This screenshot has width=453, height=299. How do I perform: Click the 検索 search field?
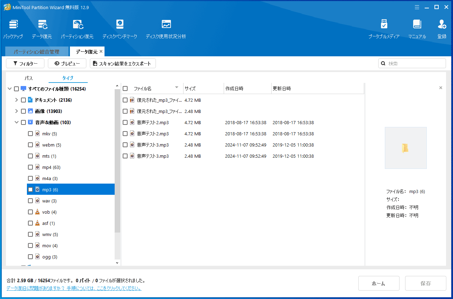click(x=412, y=63)
